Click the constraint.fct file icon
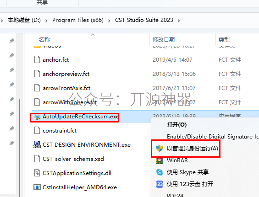Image resolution: width=259 pixels, height=197 pixels. coord(37,130)
